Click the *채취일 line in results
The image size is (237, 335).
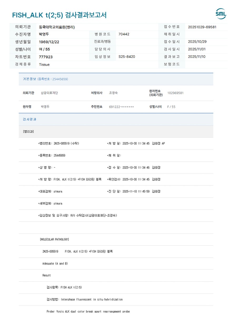tap(114, 156)
